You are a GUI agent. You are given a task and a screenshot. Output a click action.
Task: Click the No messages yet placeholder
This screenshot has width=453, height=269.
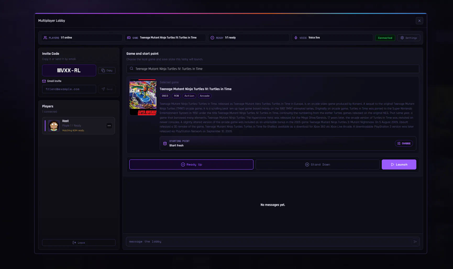273,205
